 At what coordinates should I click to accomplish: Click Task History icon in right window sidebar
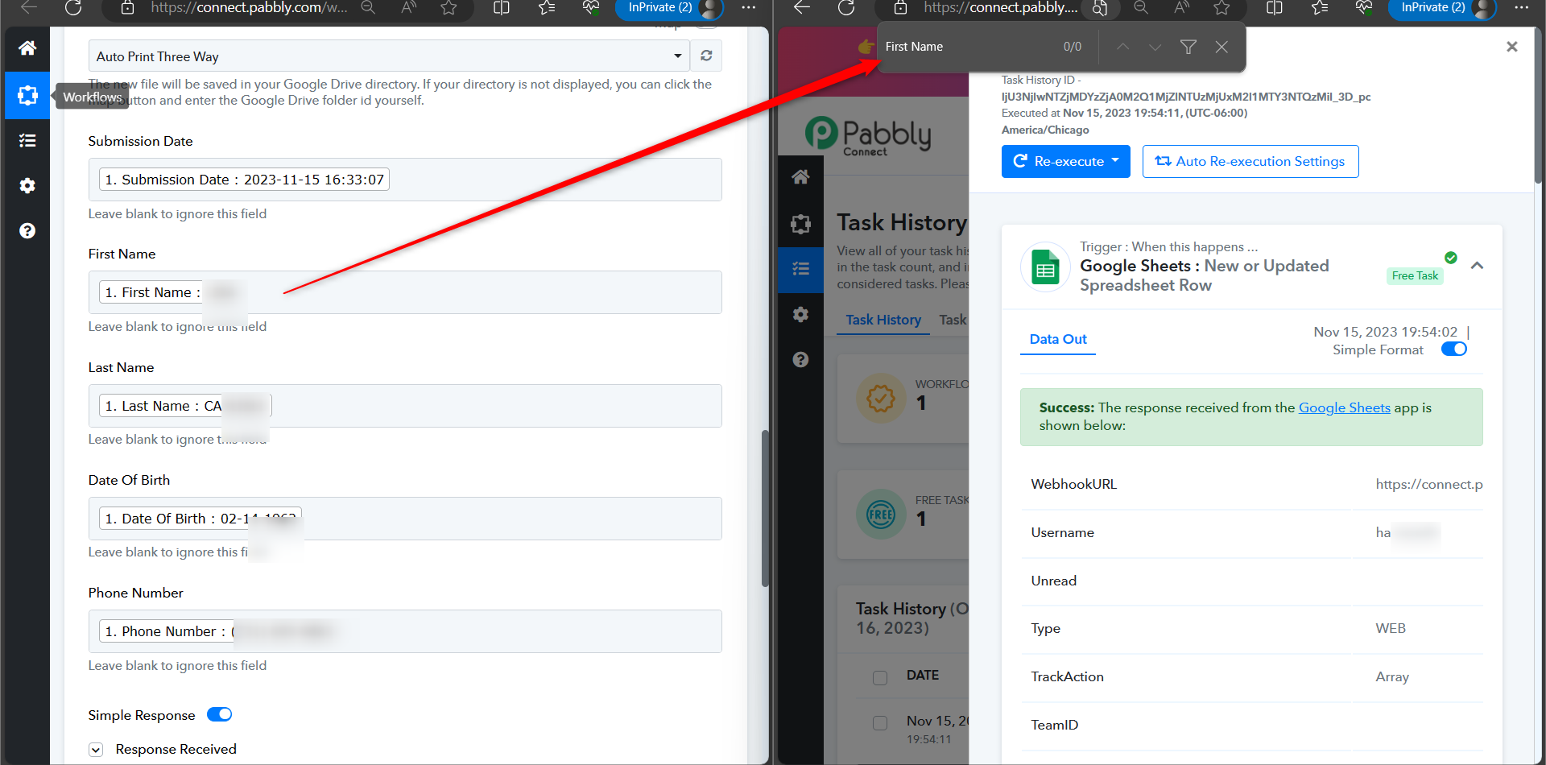coord(800,269)
